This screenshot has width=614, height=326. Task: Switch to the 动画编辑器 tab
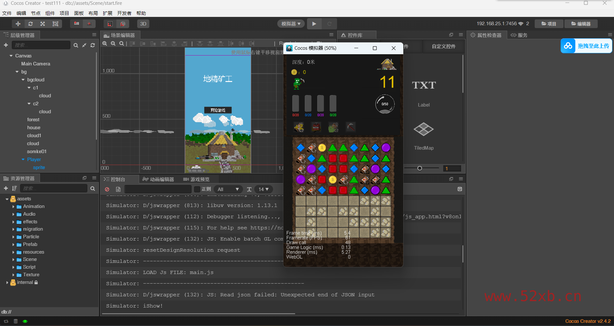pos(158,179)
